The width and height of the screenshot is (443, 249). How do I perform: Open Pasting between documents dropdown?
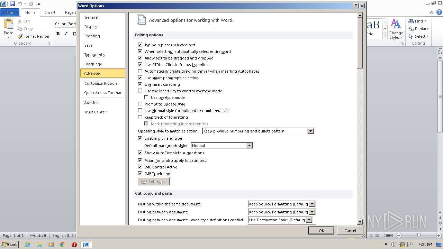[312, 212]
